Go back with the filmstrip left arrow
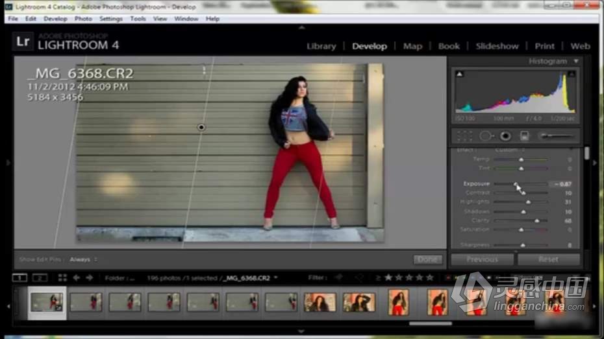 click(x=76, y=277)
